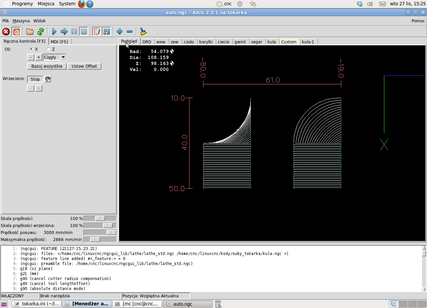The height and width of the screenshot is (308, 427).
Task: Start spindle clockwise icon next to Stop
Action: click(x=48, y=79)
